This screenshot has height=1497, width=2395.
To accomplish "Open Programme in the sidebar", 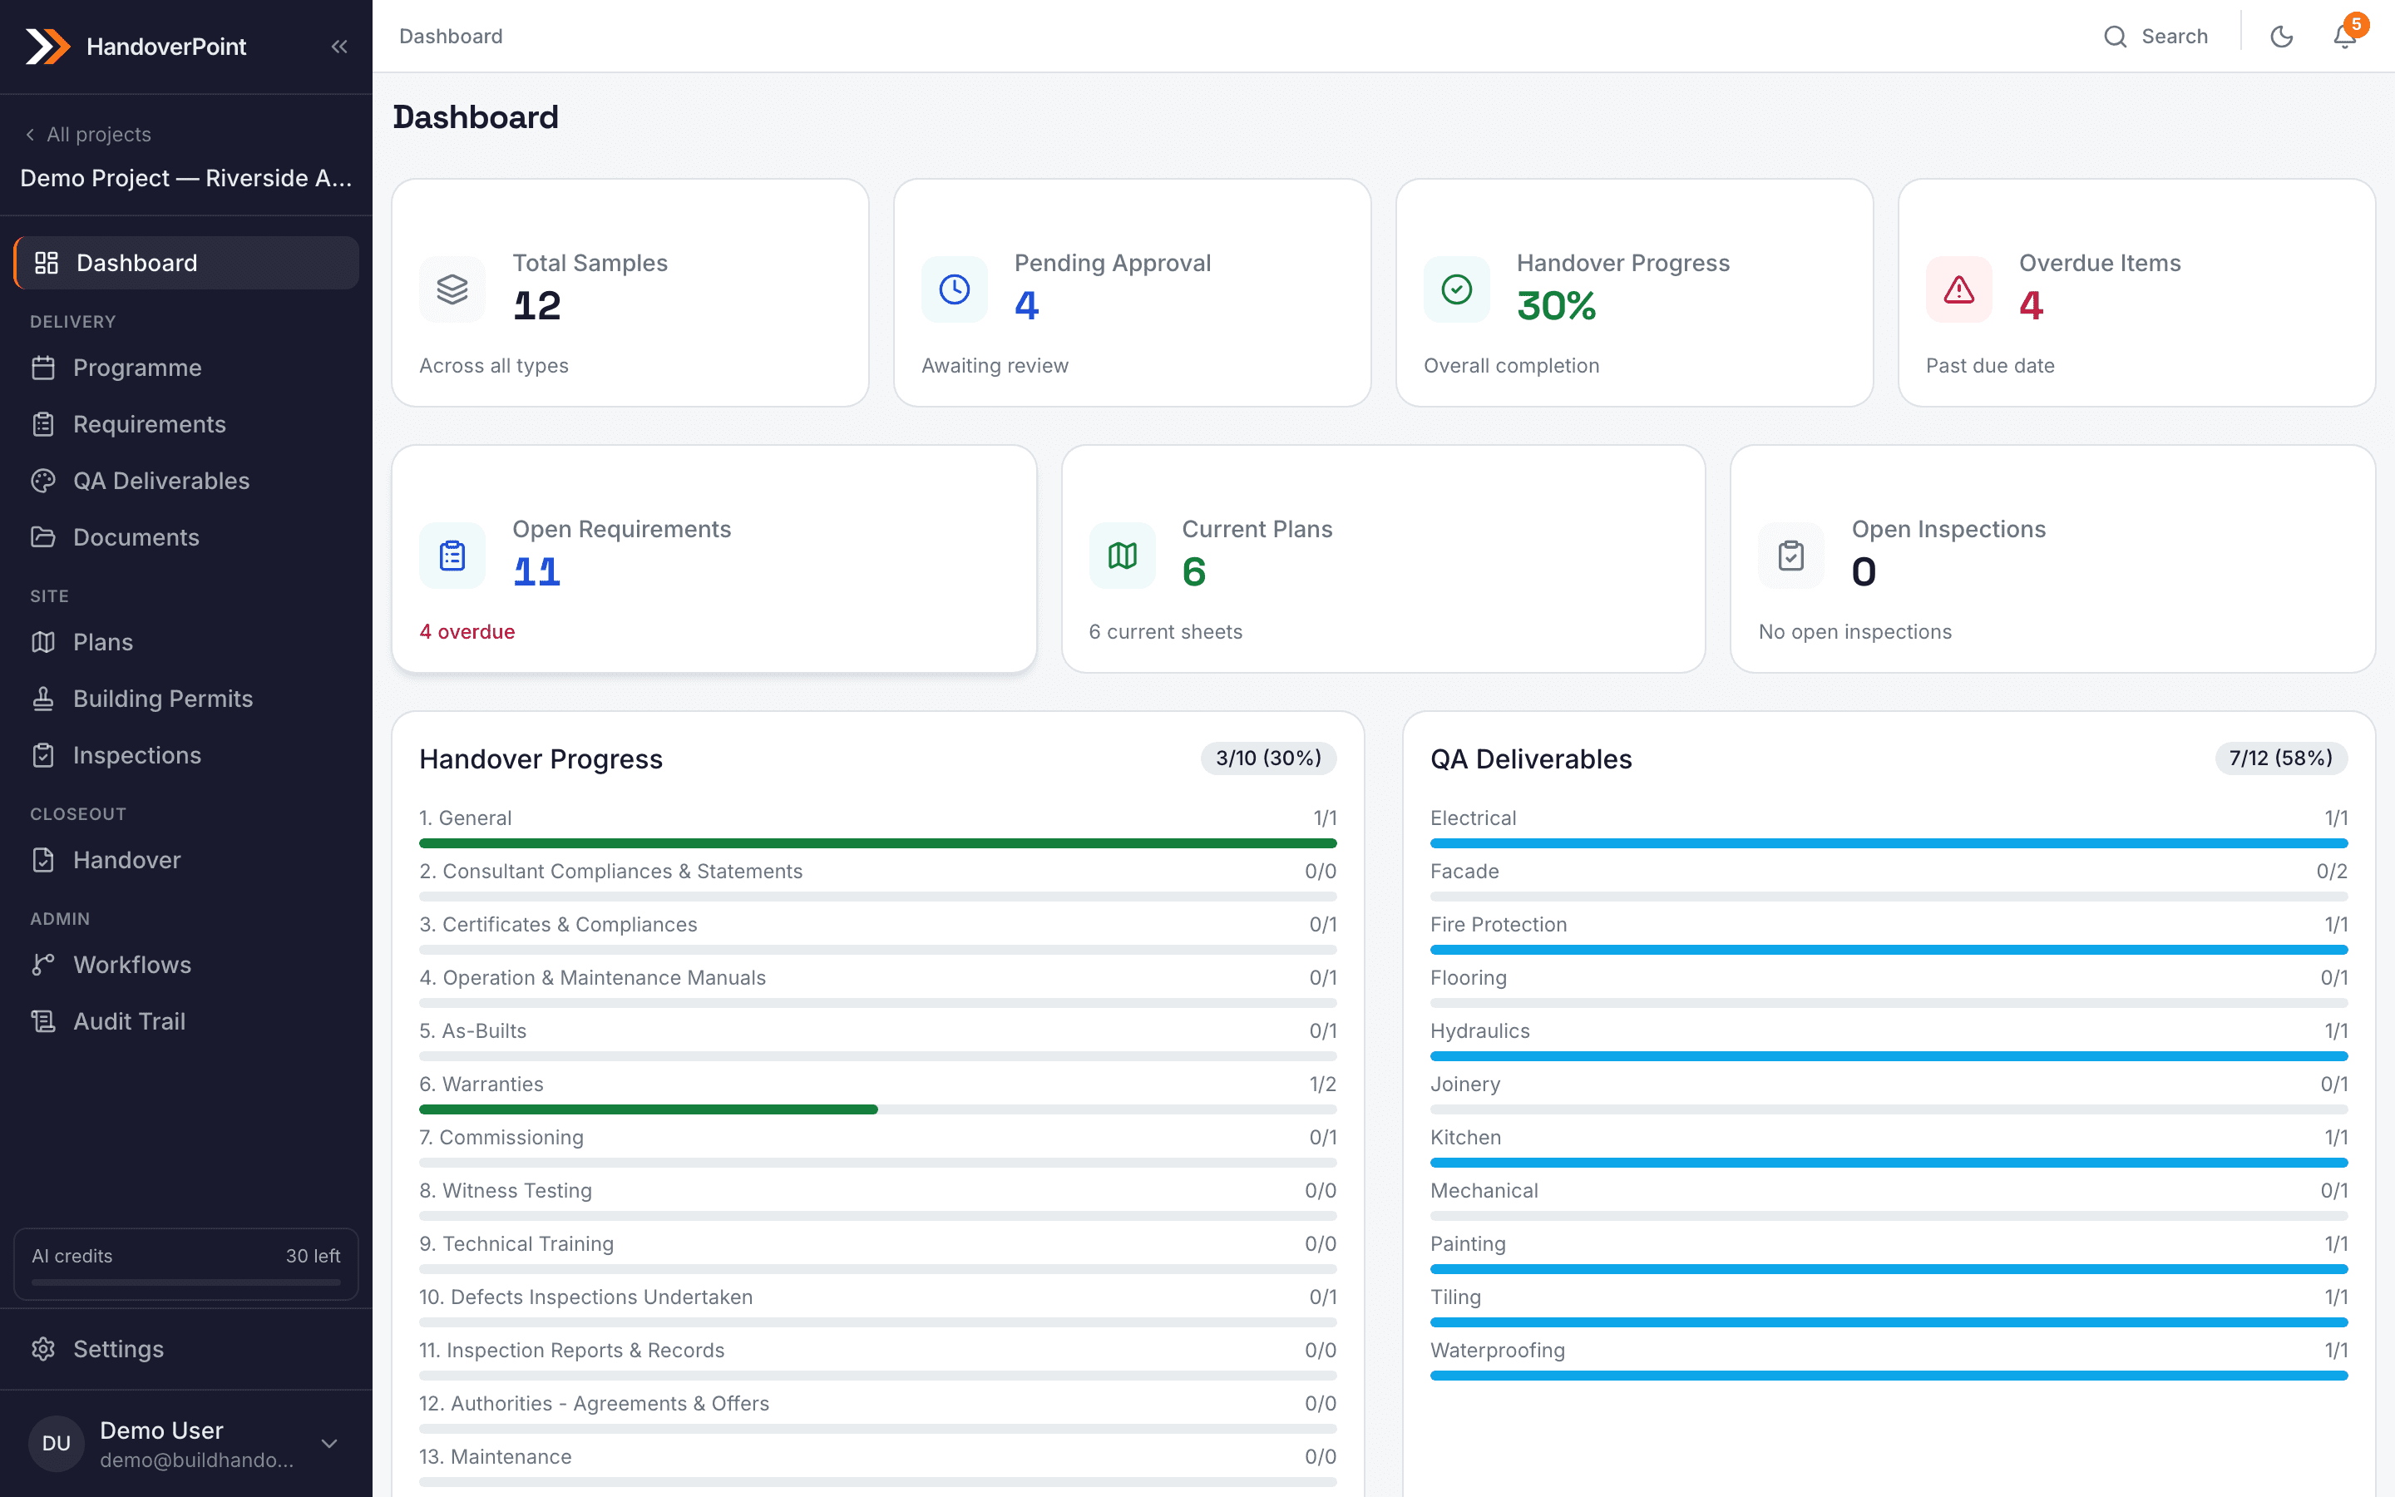I will point(186,368).
